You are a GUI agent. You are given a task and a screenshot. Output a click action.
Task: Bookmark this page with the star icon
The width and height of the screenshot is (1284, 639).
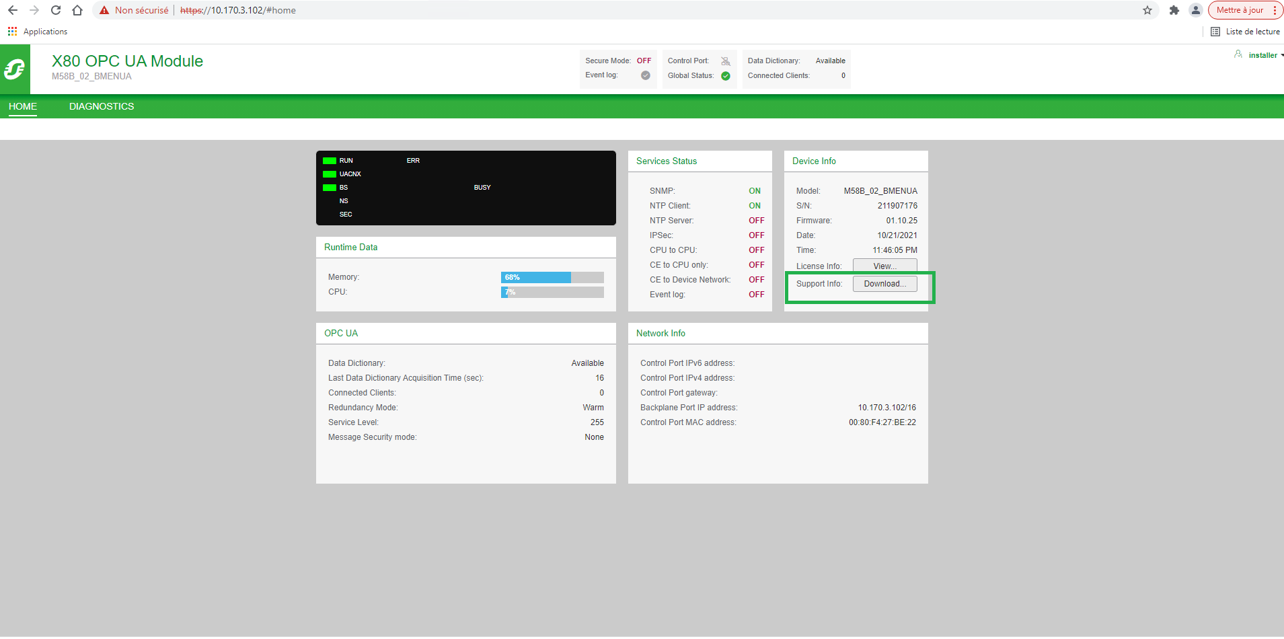pos(1147,10)
